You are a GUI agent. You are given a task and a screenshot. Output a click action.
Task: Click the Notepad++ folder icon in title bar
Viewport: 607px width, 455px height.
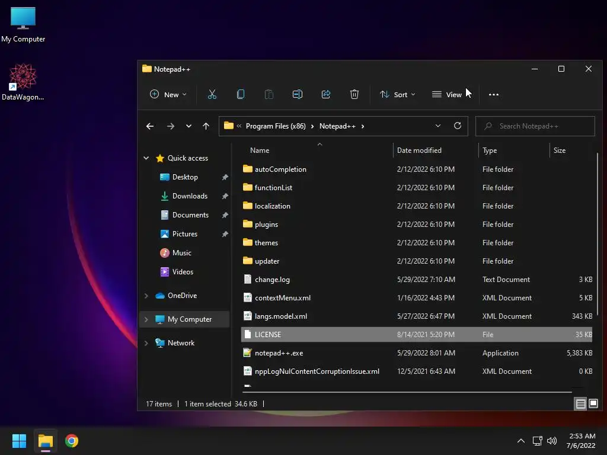pyautogui.click(x=147, y=69)
